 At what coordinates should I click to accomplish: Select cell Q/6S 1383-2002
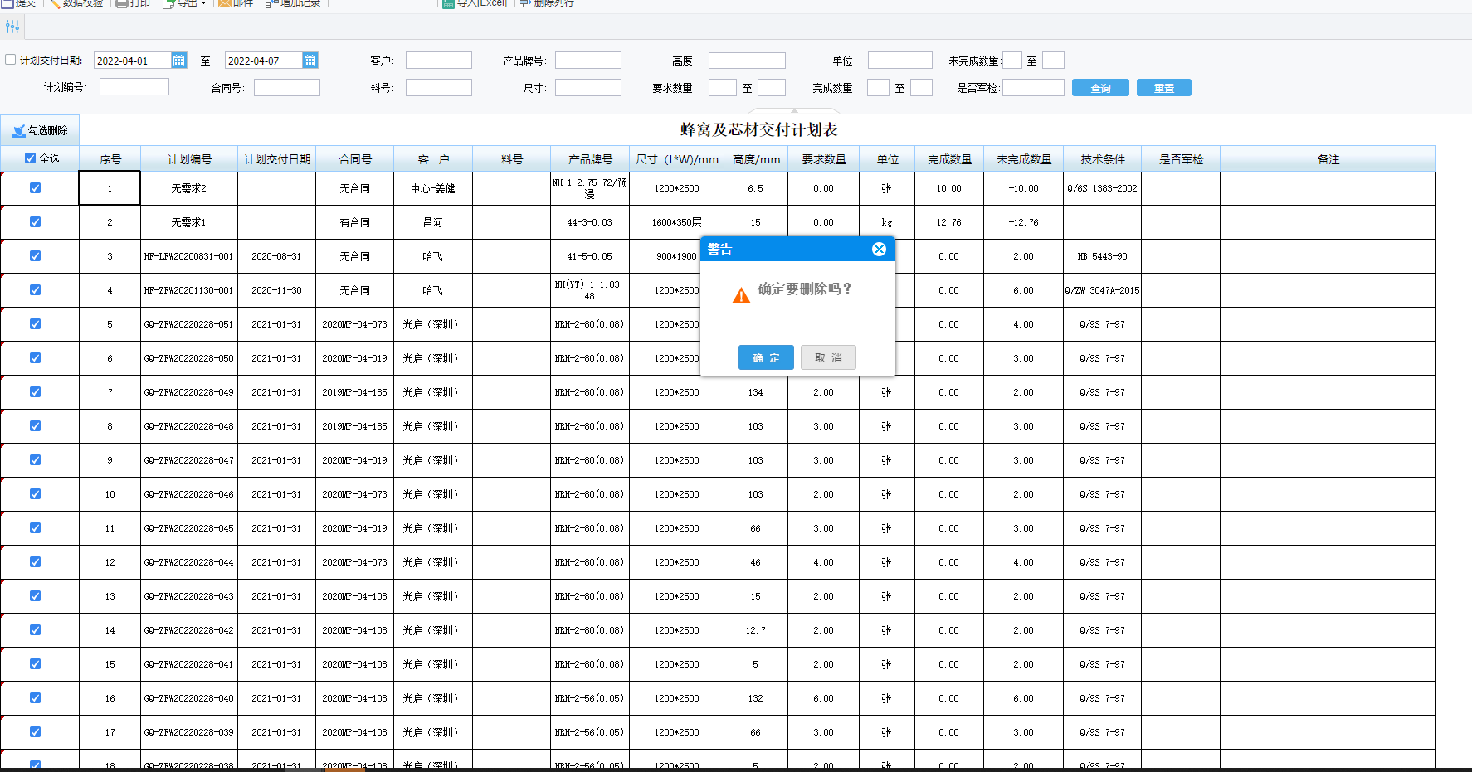pyautogui.click(x=1103, y=188)
